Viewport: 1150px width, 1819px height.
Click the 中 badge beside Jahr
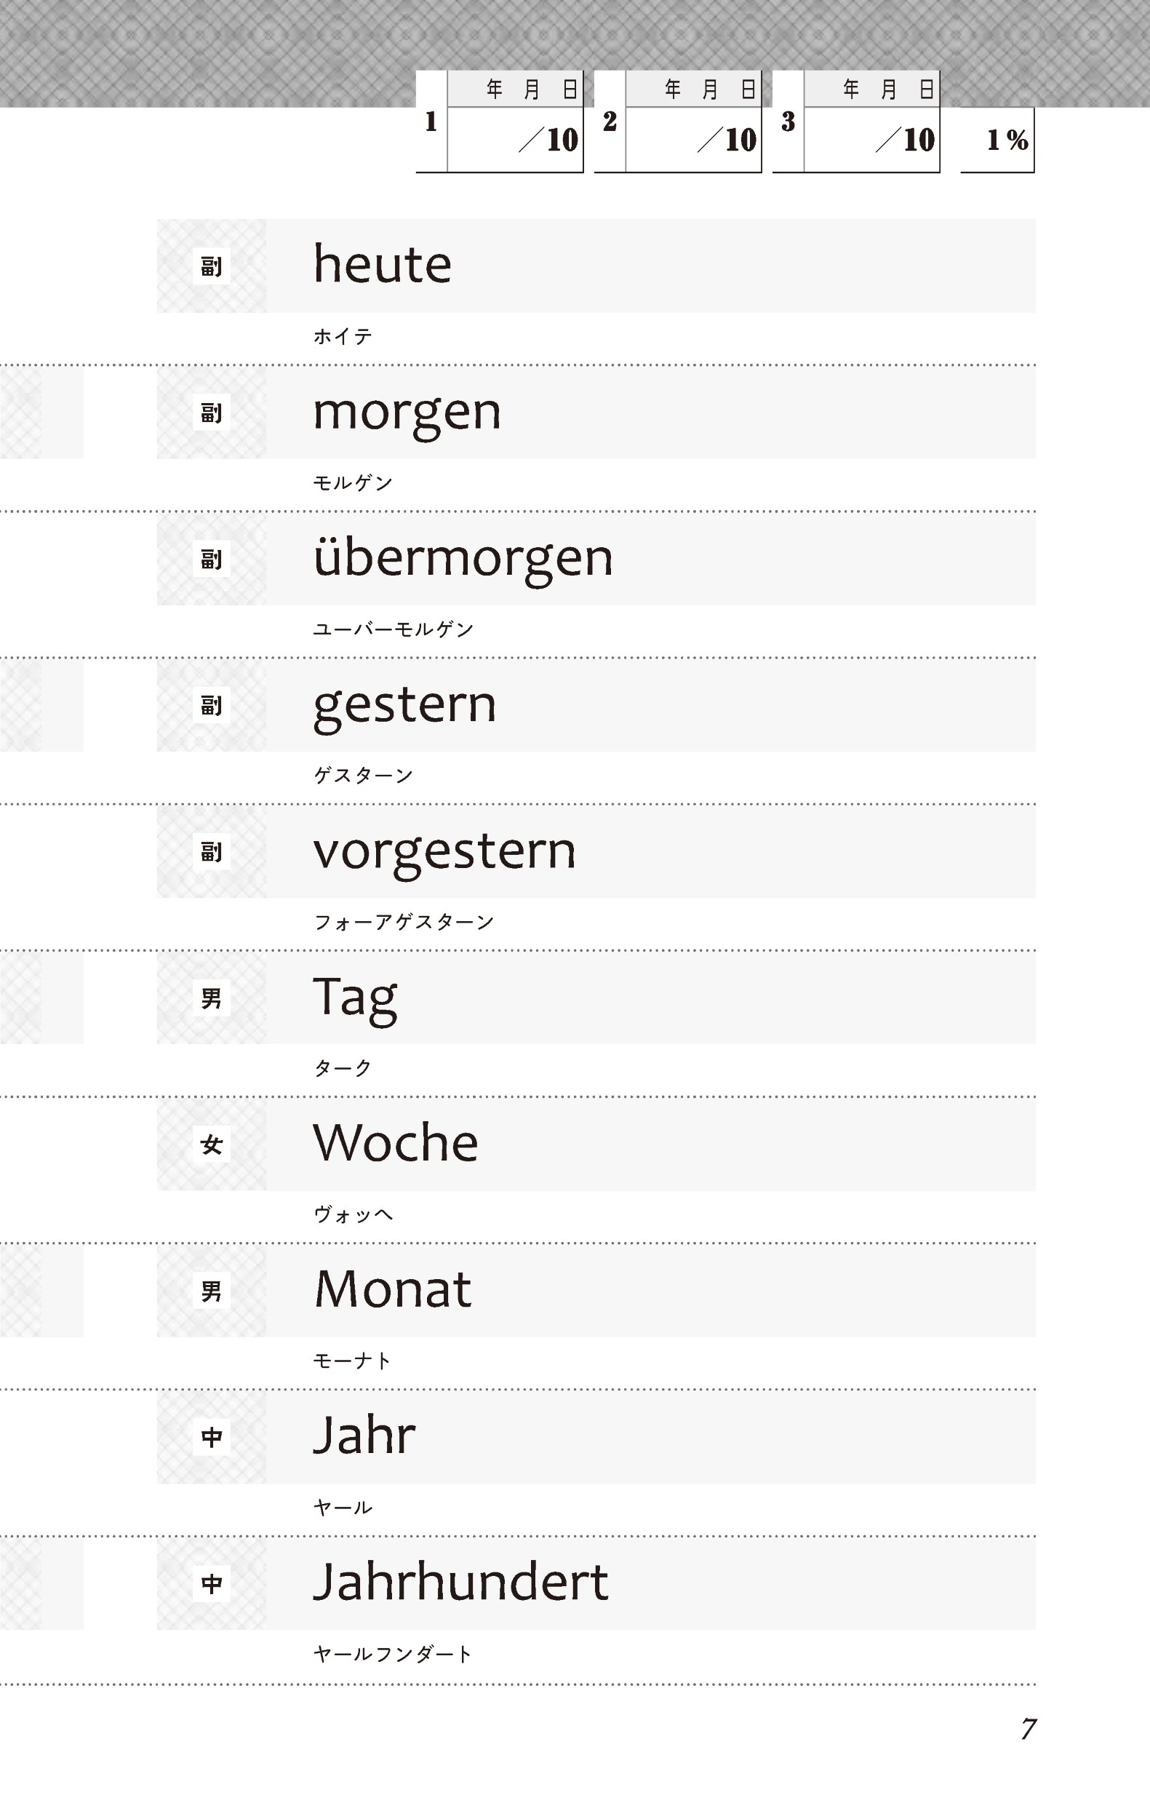coord(212,1438)
